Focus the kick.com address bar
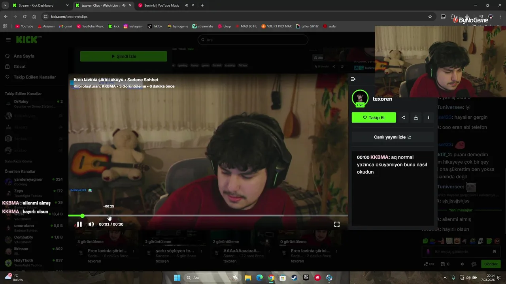506x284 pixels. (x=237, y=17)
